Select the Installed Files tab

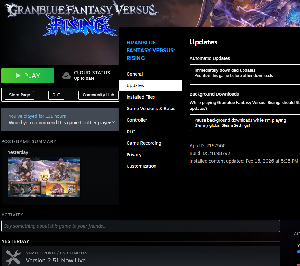(150, 97)
